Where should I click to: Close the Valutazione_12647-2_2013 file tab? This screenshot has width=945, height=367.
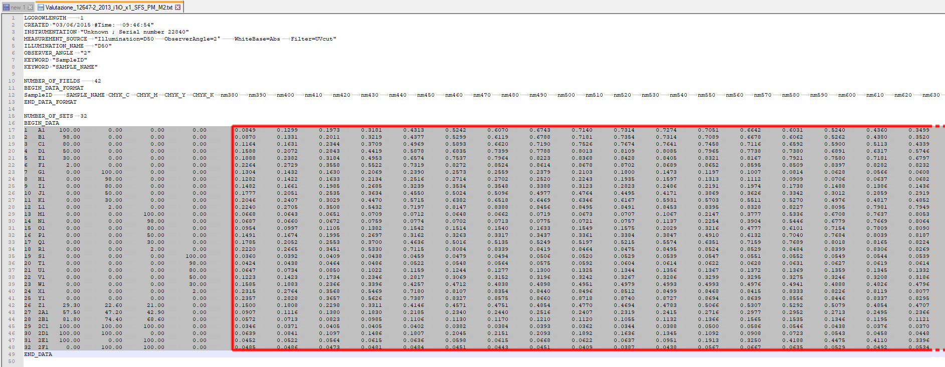click(177, 8)
